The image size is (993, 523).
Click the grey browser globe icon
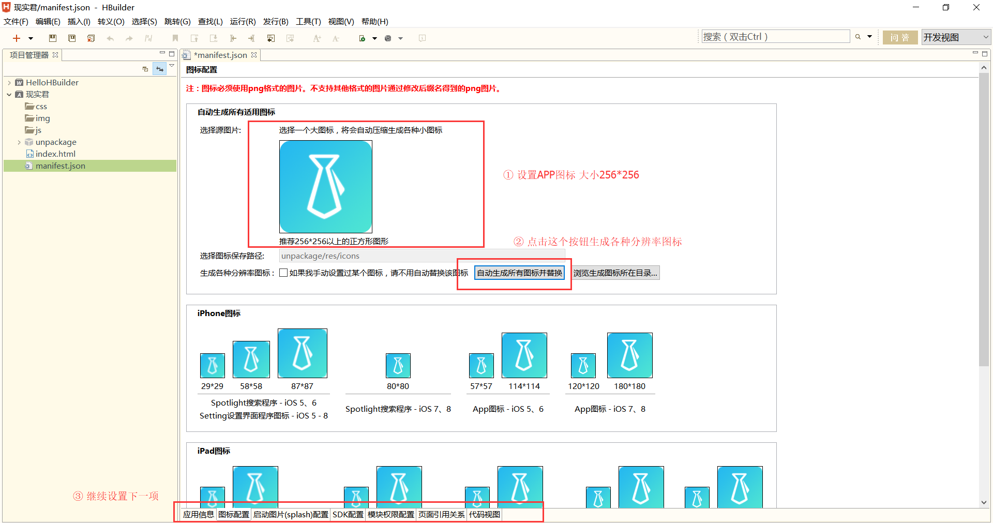(388, 38)
